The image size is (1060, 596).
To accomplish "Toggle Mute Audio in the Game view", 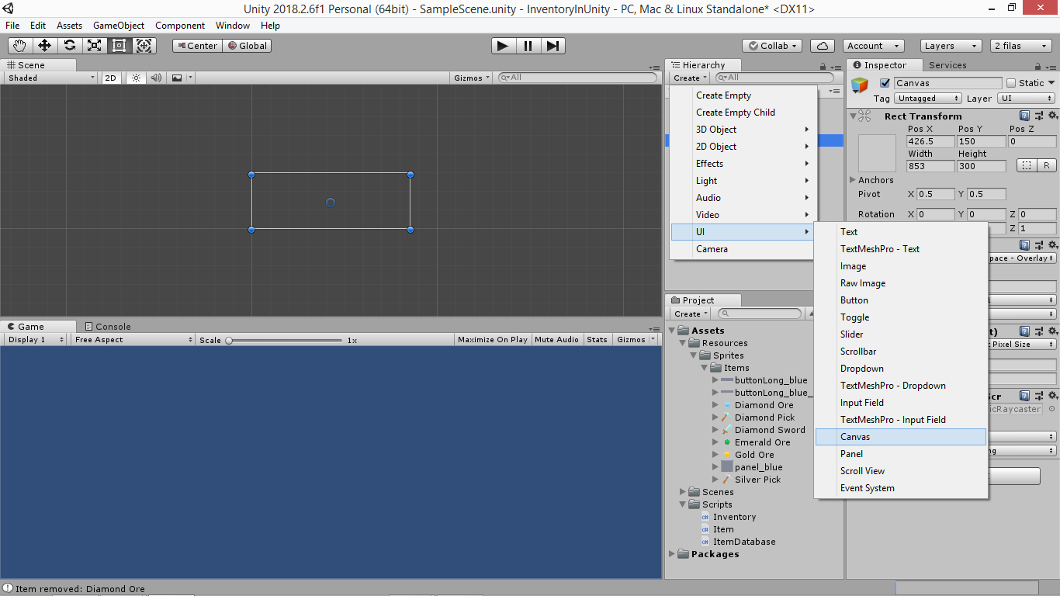I will tap(556, 339).
